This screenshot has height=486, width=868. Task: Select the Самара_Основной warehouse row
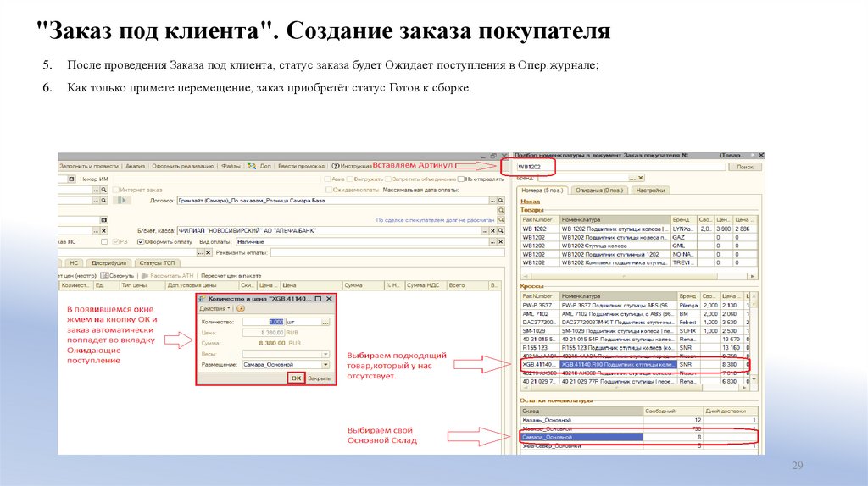(639, 437)
